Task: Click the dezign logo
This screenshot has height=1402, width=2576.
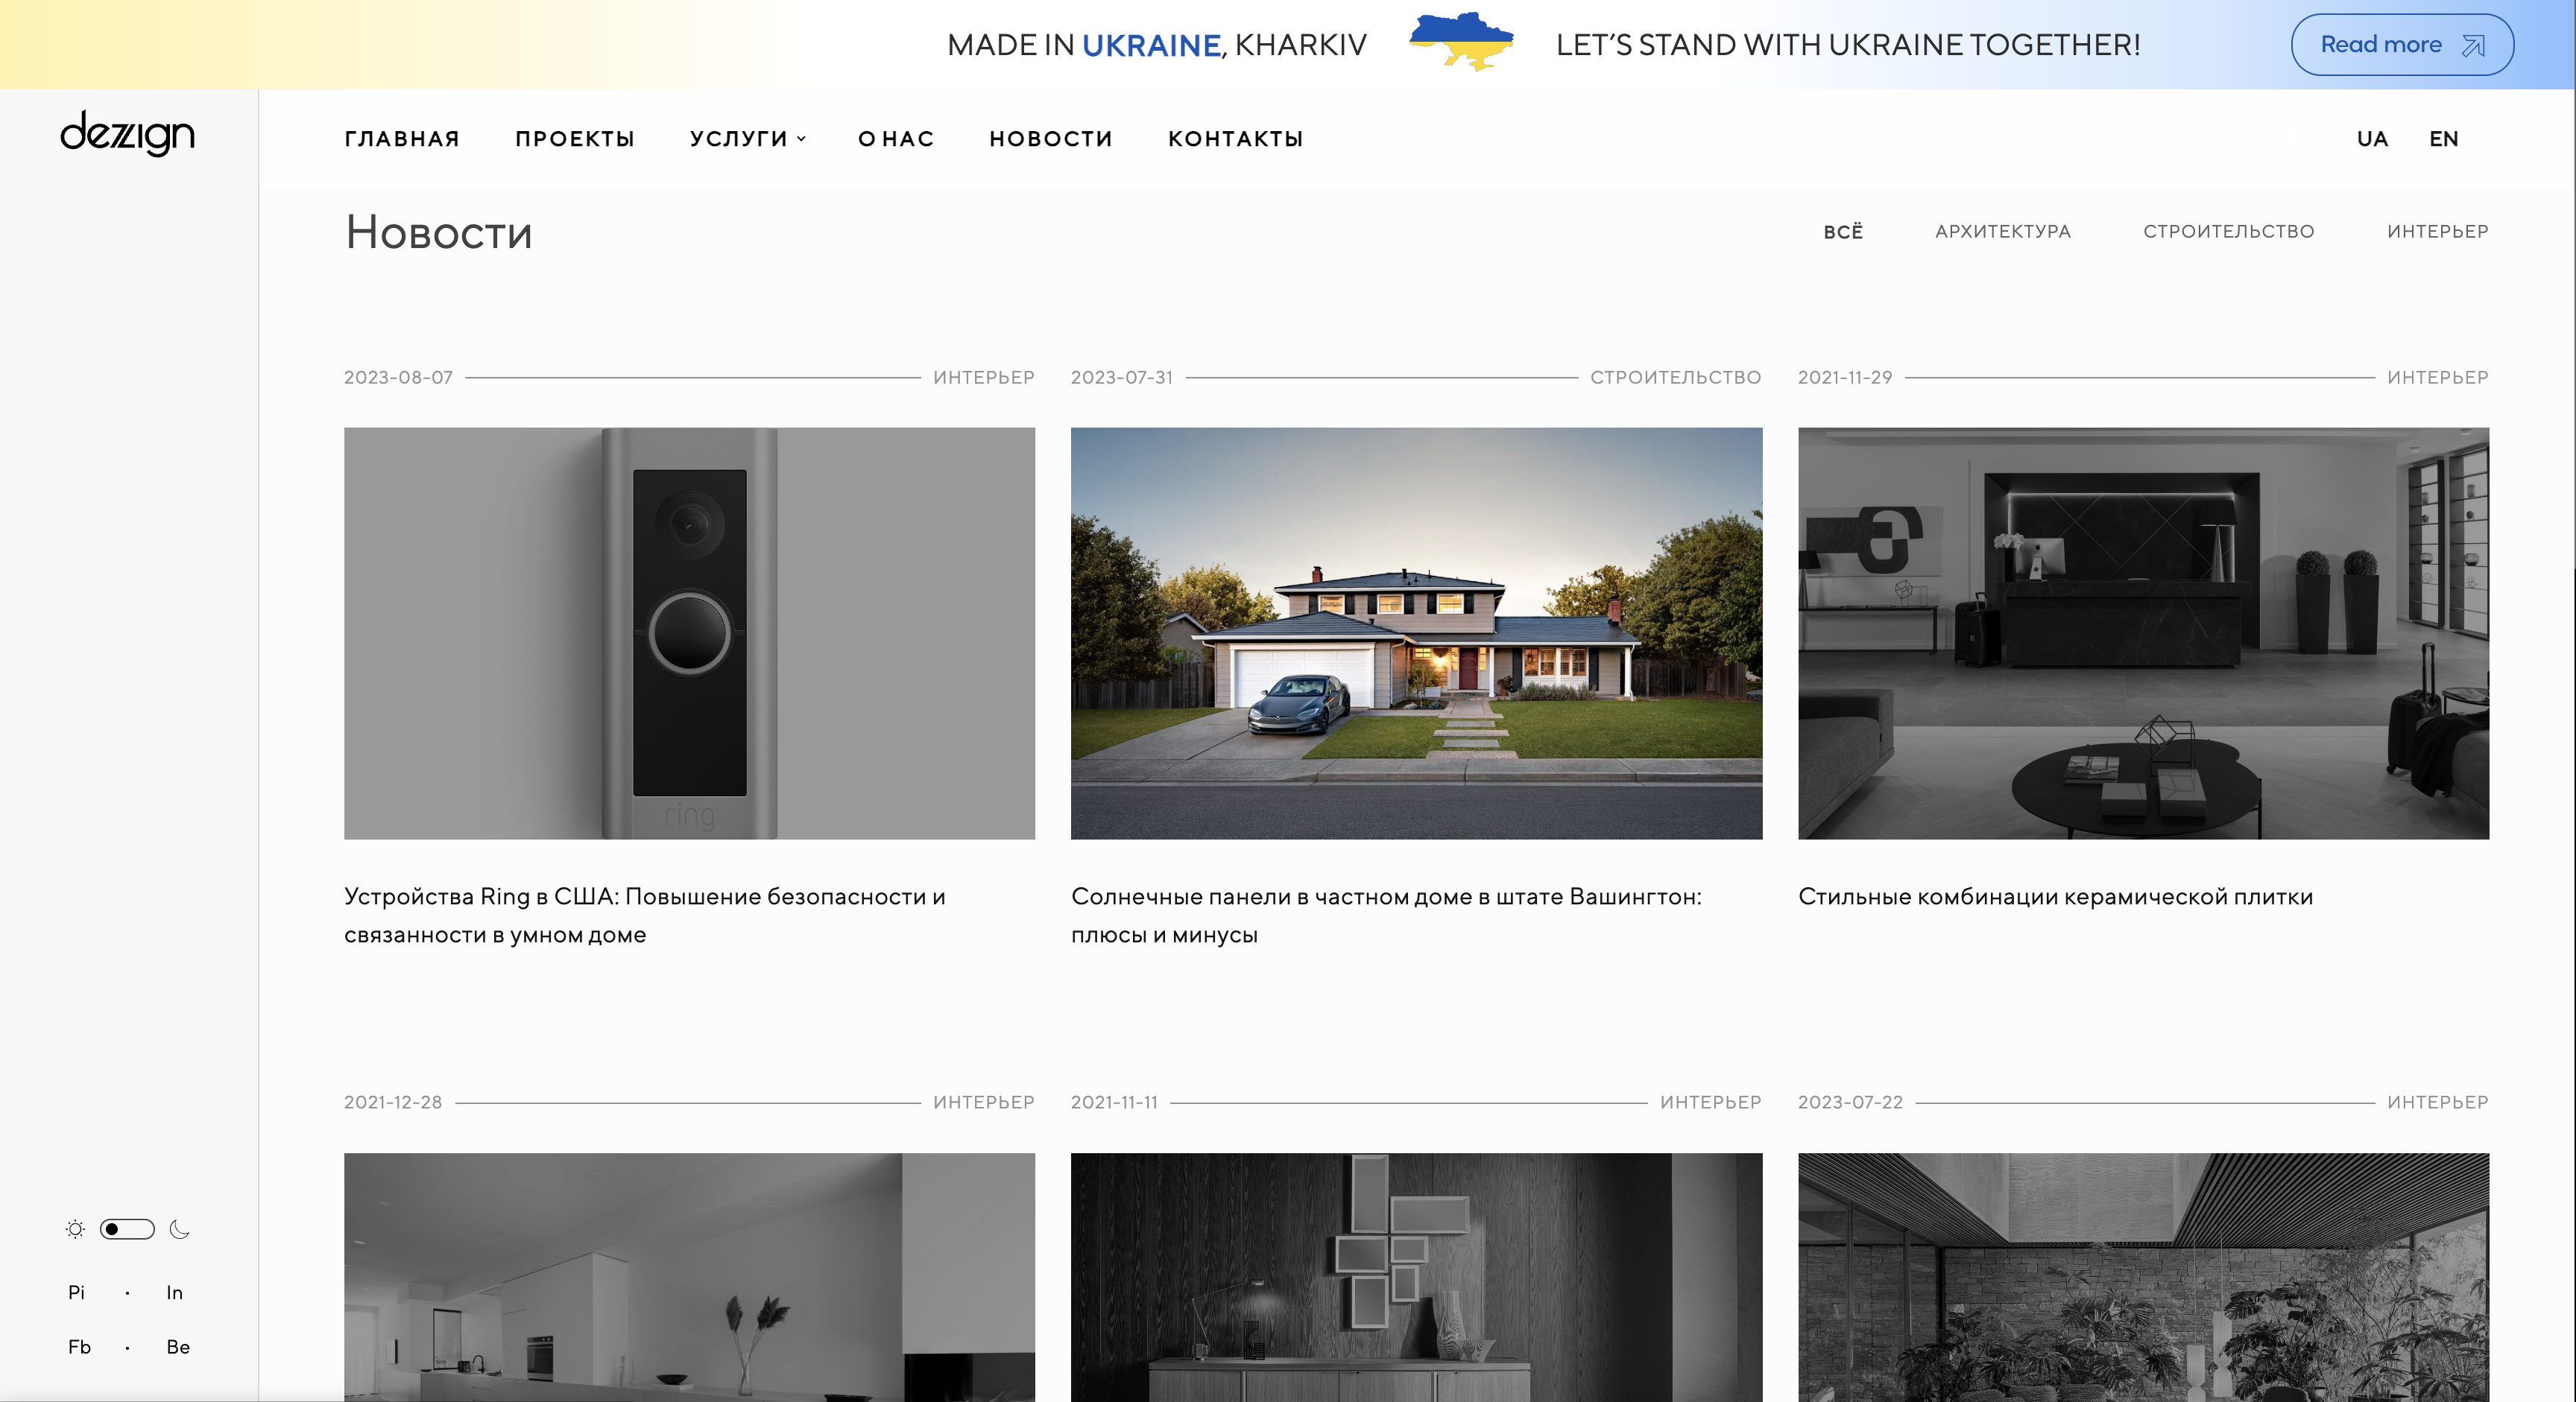Action: [127, 134]
